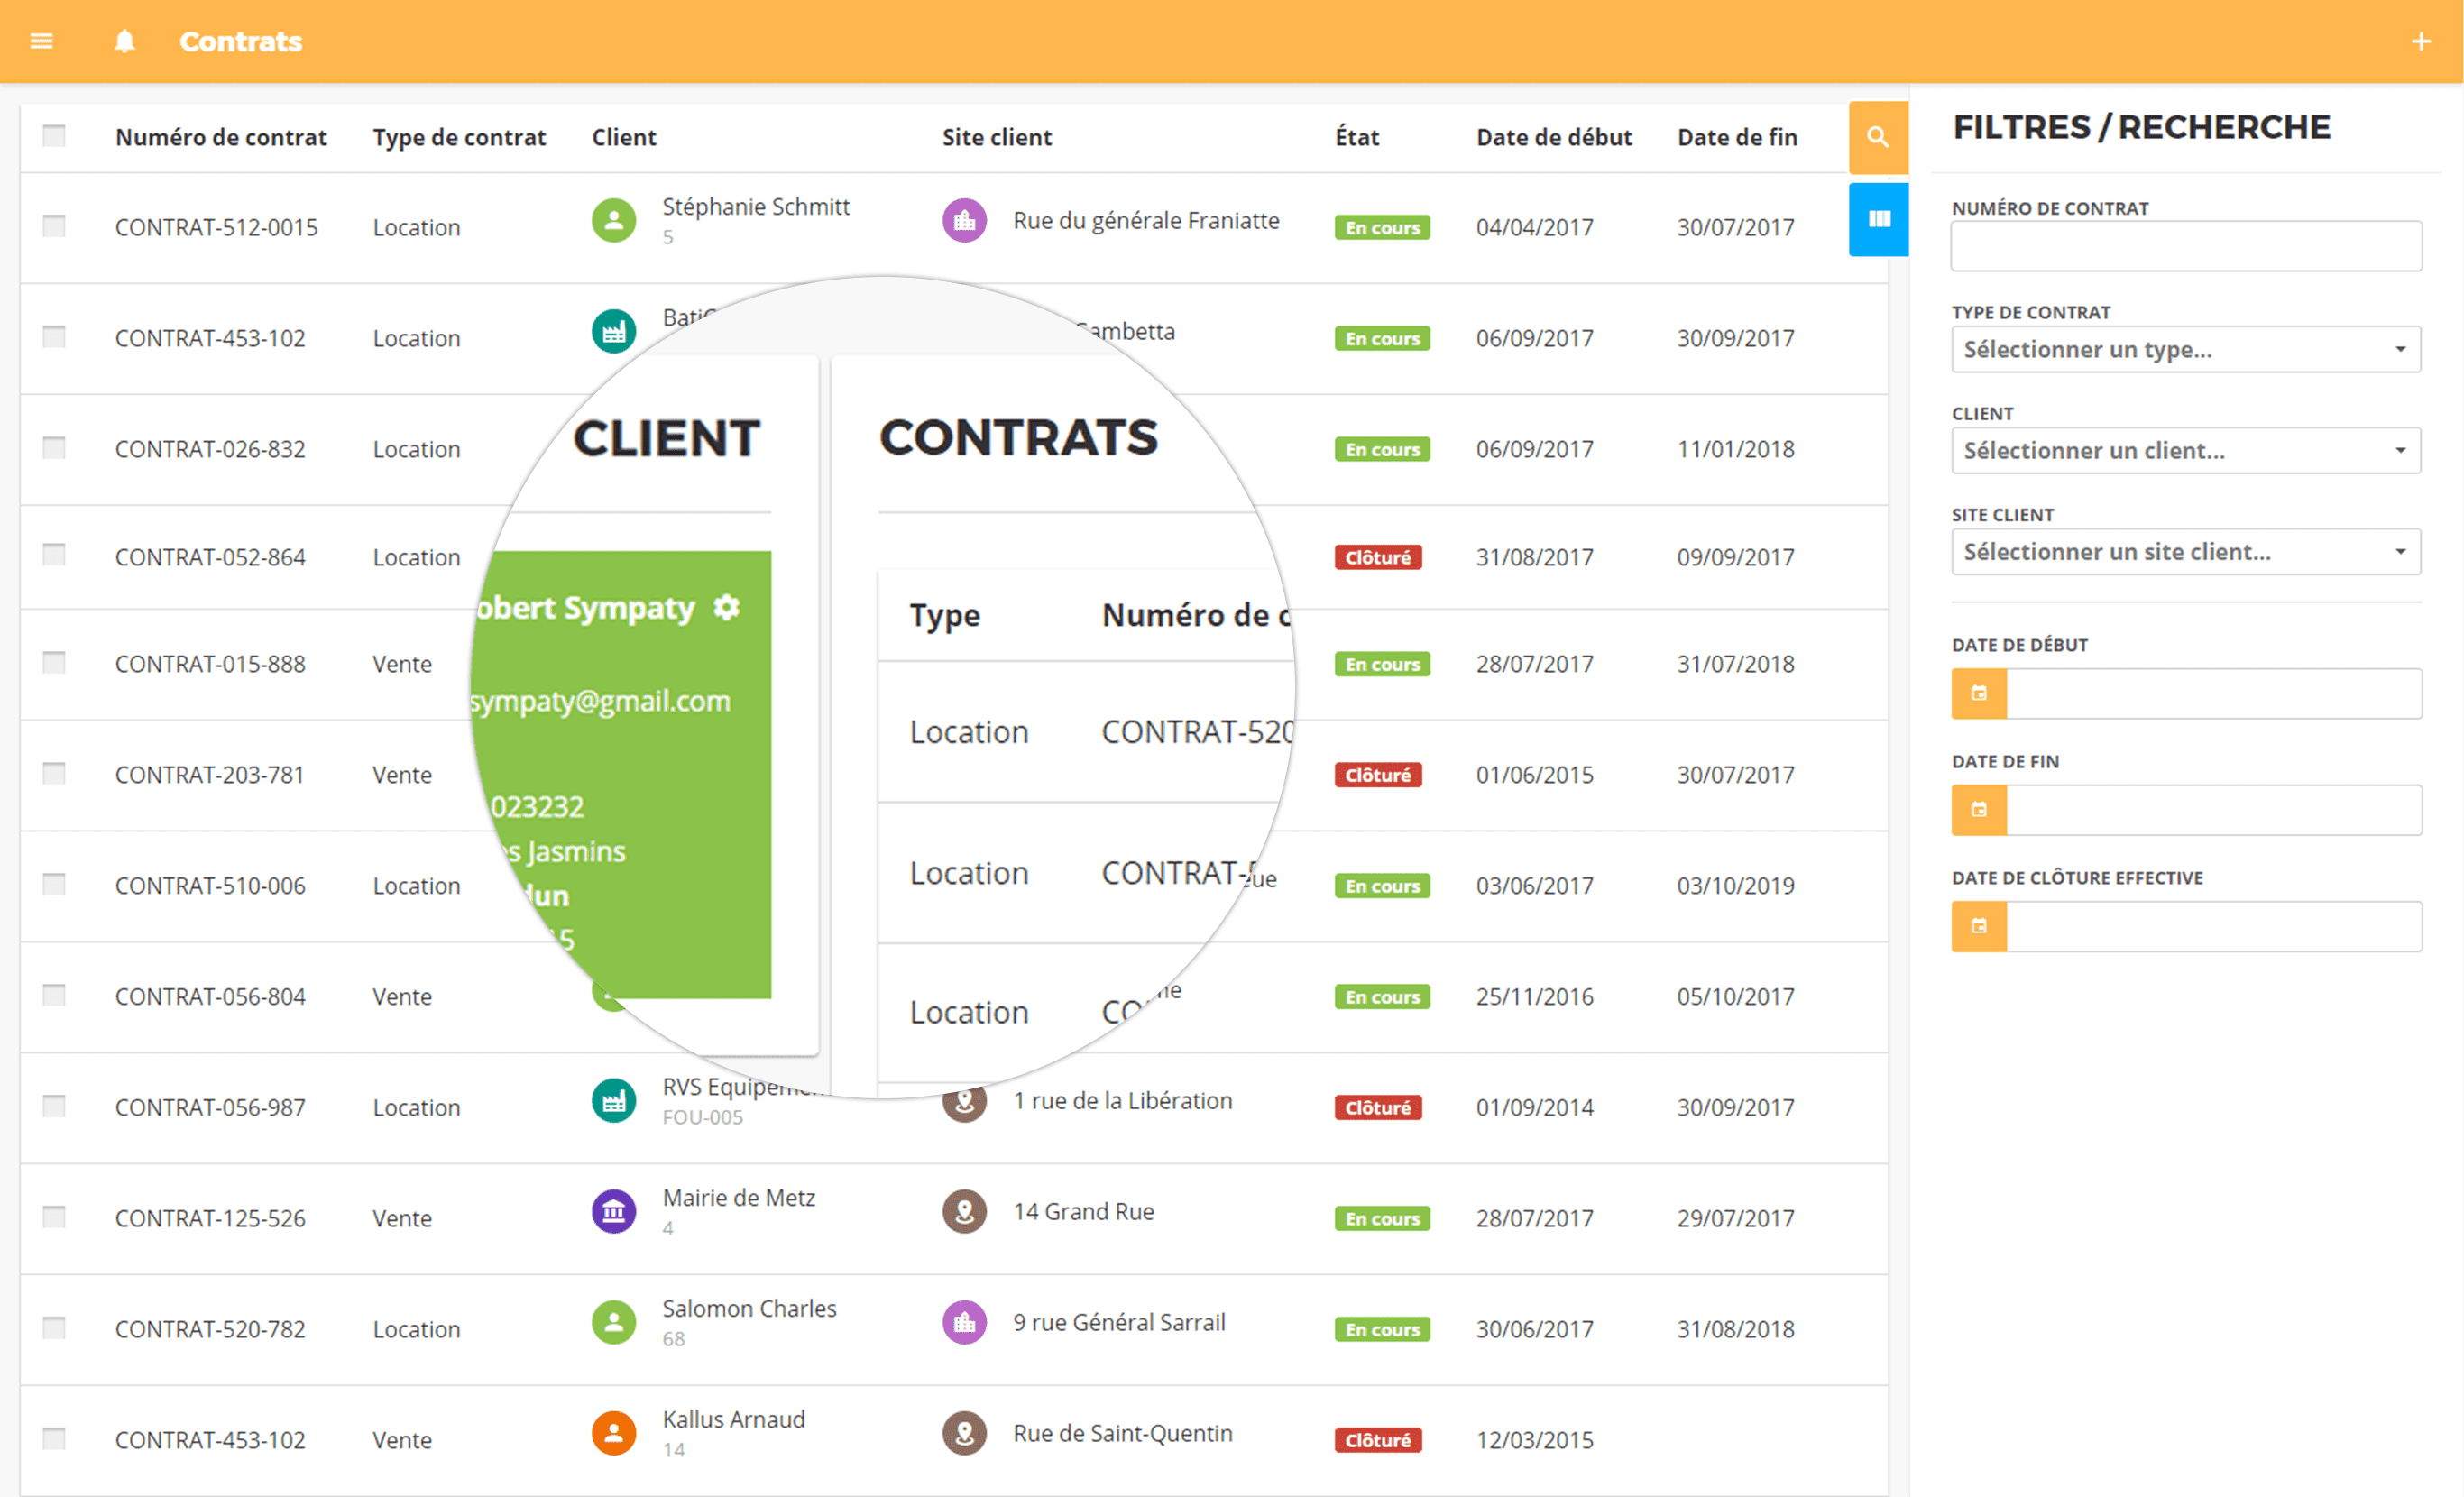Sort by Site client column header

997,137
